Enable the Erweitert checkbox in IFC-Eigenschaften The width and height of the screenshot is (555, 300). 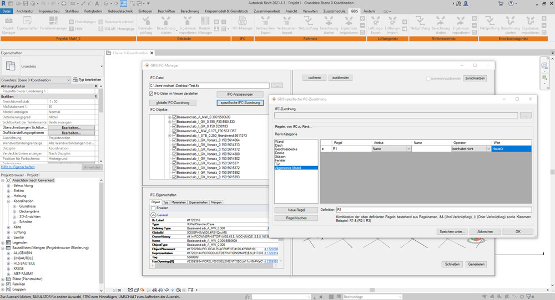153,208
